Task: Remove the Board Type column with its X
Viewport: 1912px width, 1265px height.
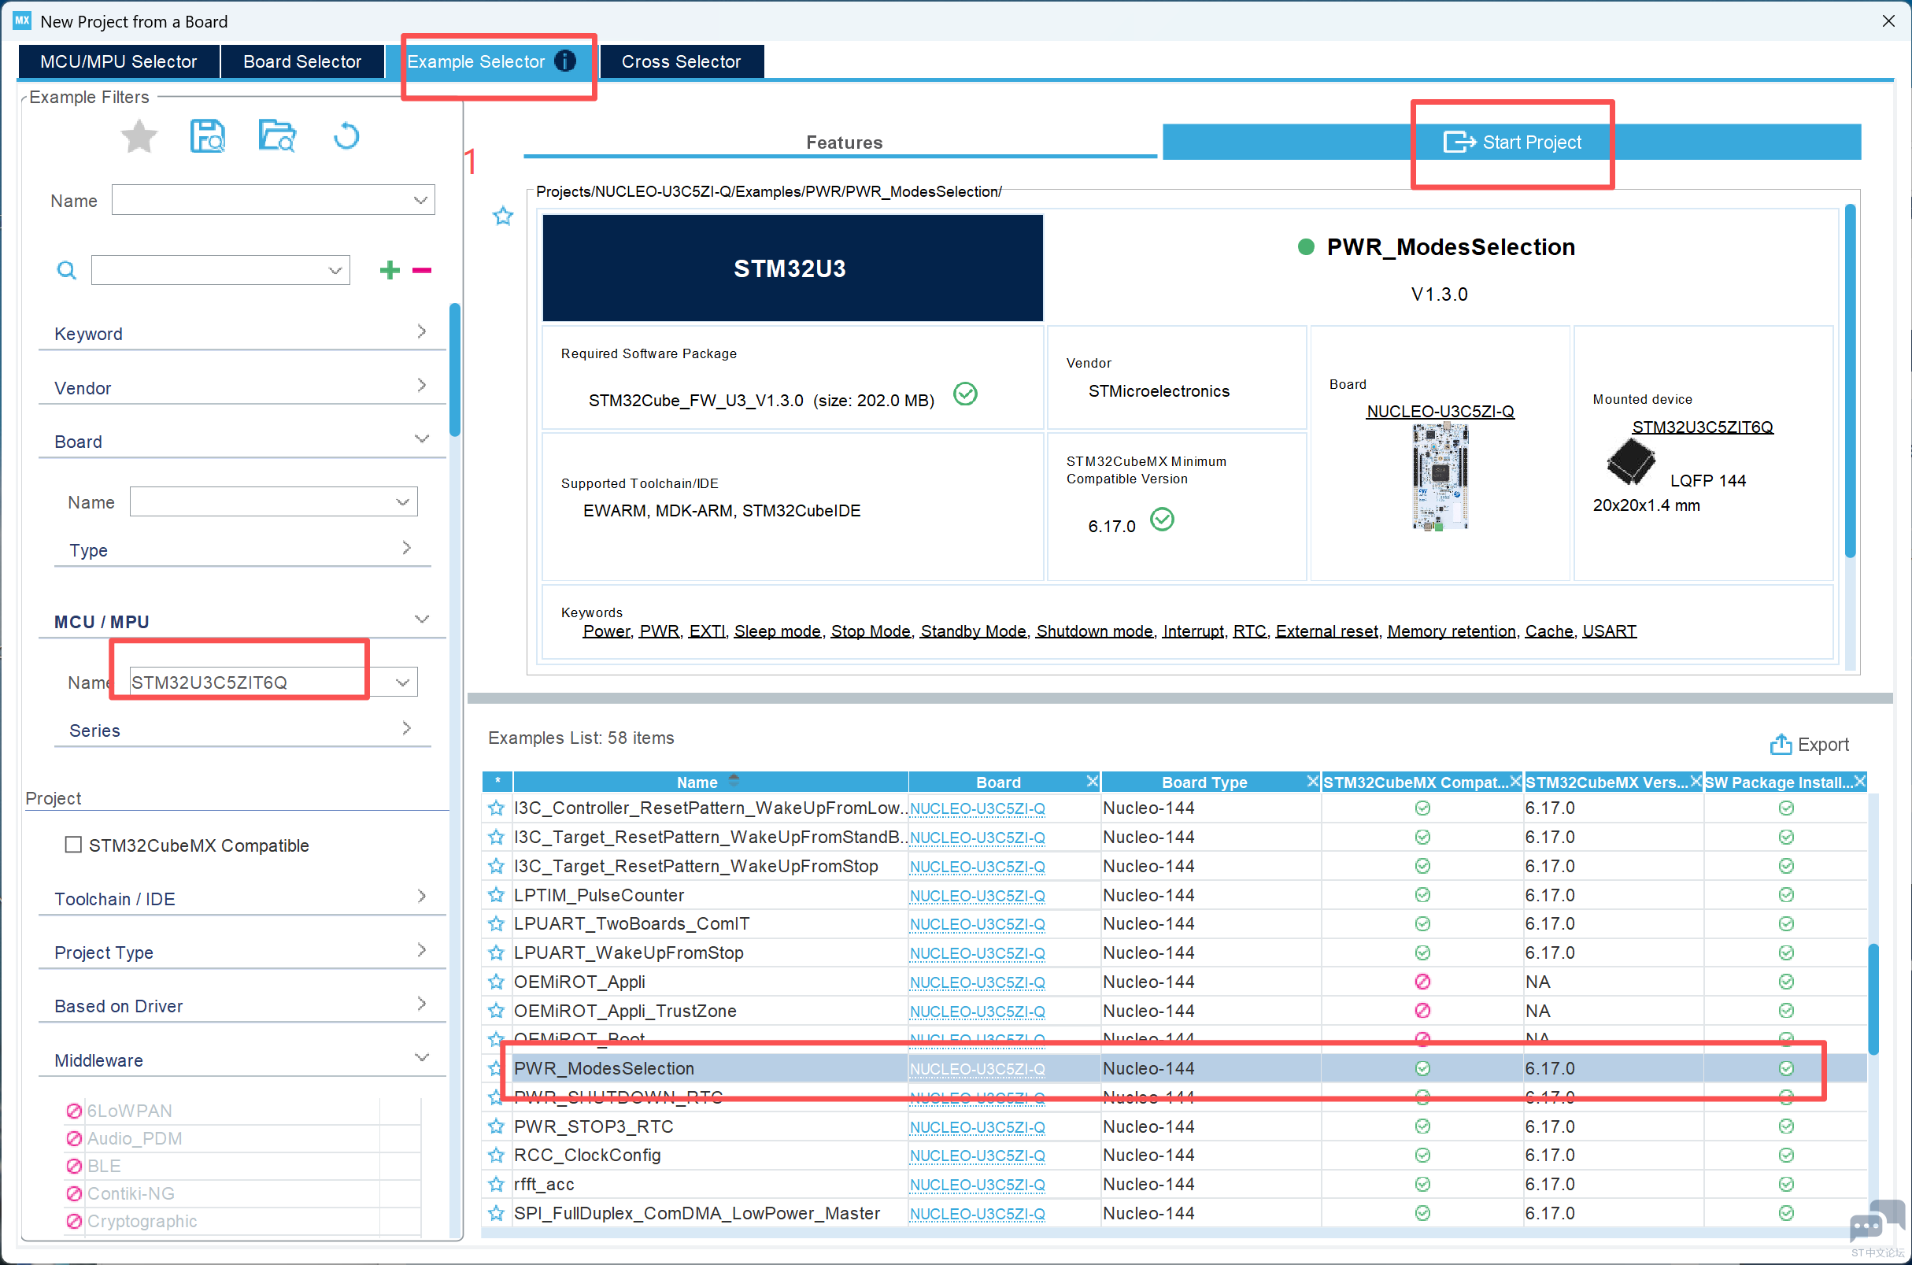Action: [1313, 781]
